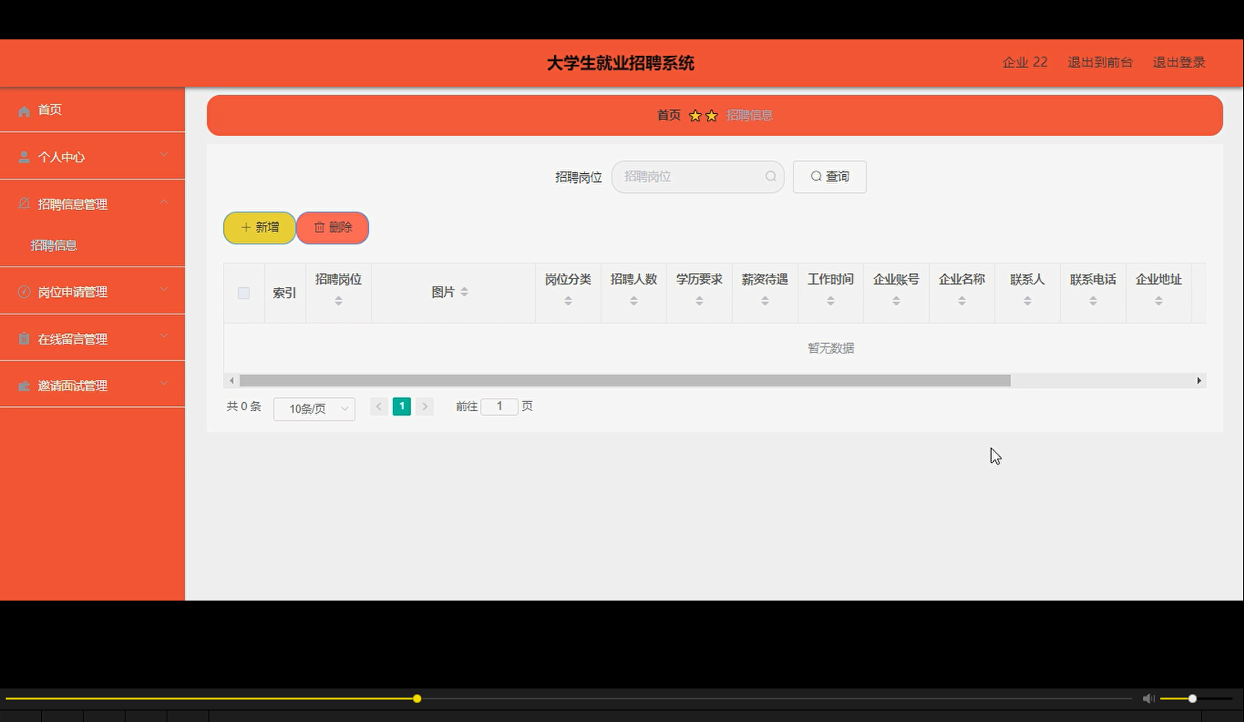The height and width of the screenshot is (722, 1244).
Task: Click the compass icon beside 岗位申请管理
Action: [24, 291]
